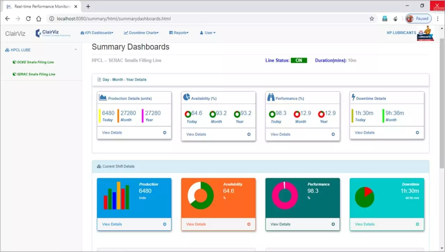Viewport: 445px width, 252px height.
Task: Click the browser address bar URL
Action: pos(114,19)
